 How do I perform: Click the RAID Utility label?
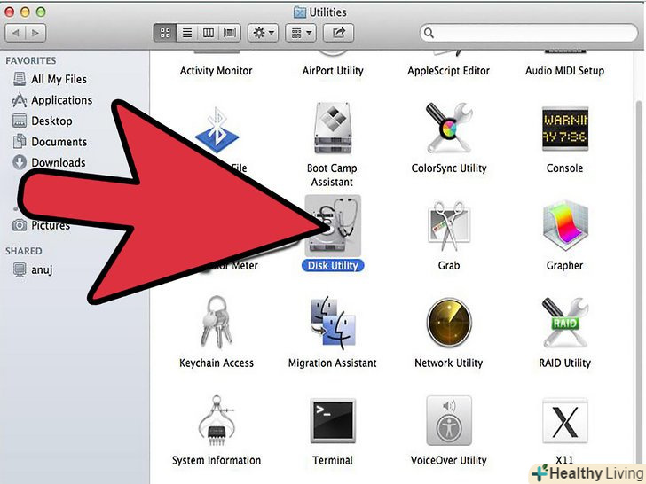[x=565, y=363]
